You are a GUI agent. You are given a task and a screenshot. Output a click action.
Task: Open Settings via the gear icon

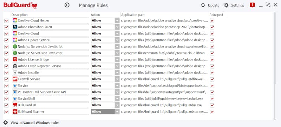tap(226, 5)
